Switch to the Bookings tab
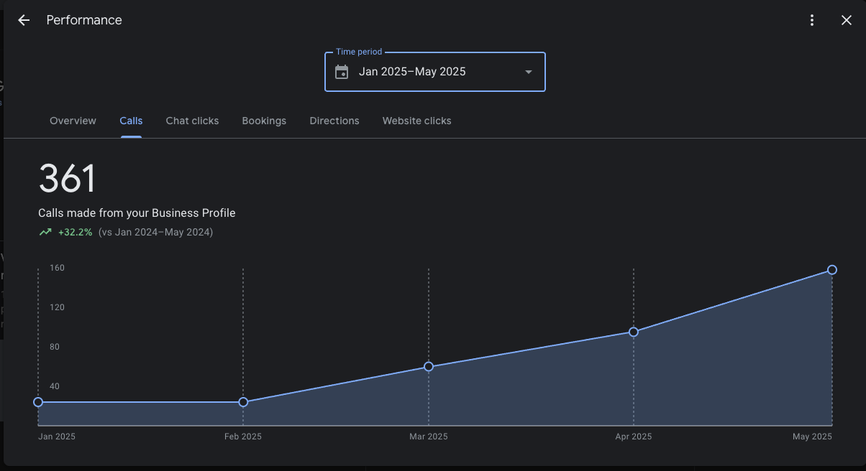Screen dimensions: 866x471 tap(264, 121)
